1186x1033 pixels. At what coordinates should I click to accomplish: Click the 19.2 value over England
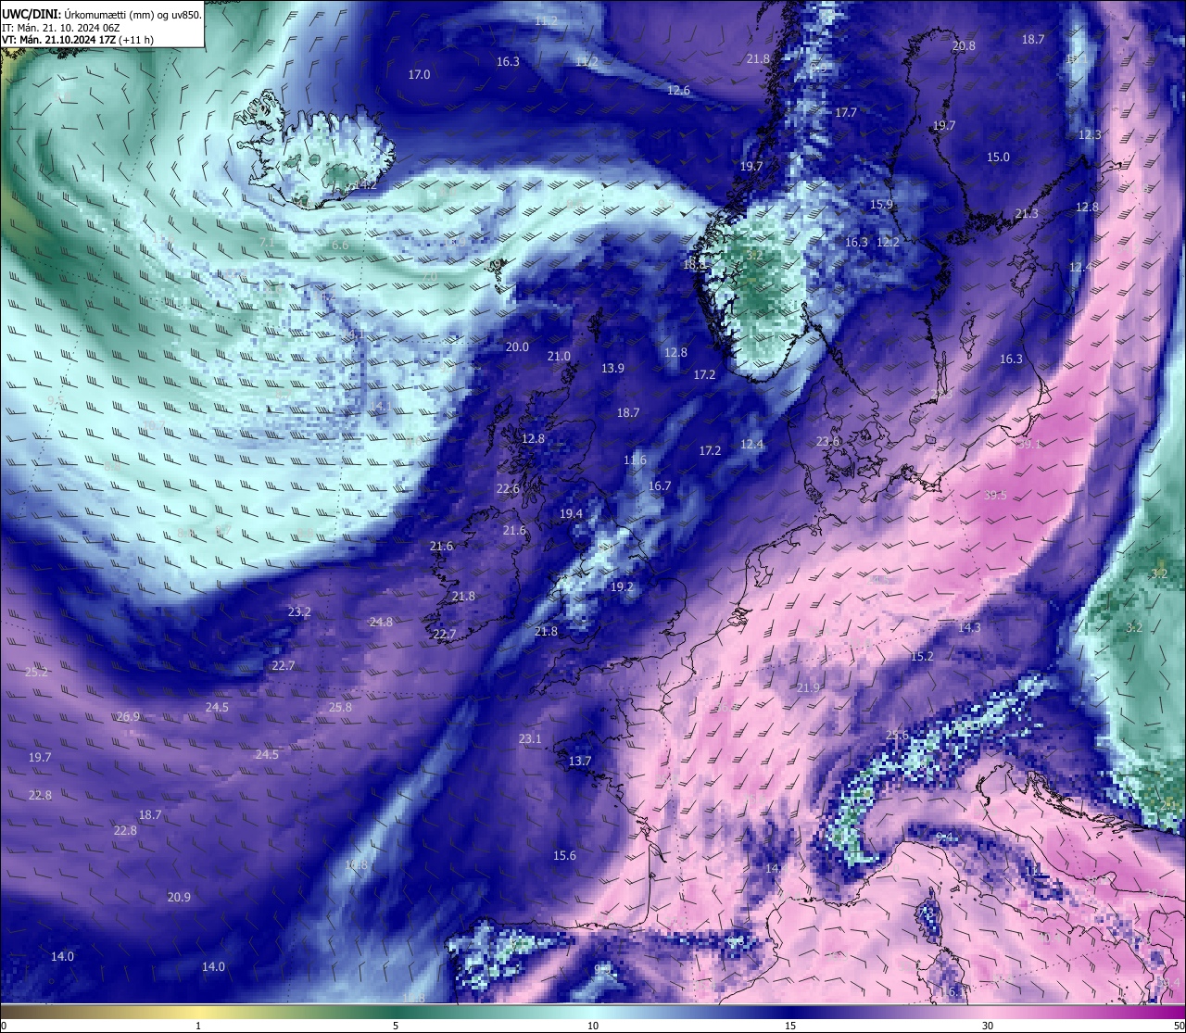pos(622,586)
